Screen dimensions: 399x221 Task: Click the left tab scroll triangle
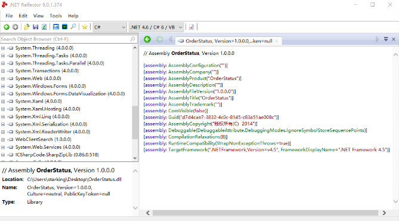pos(171,39)
